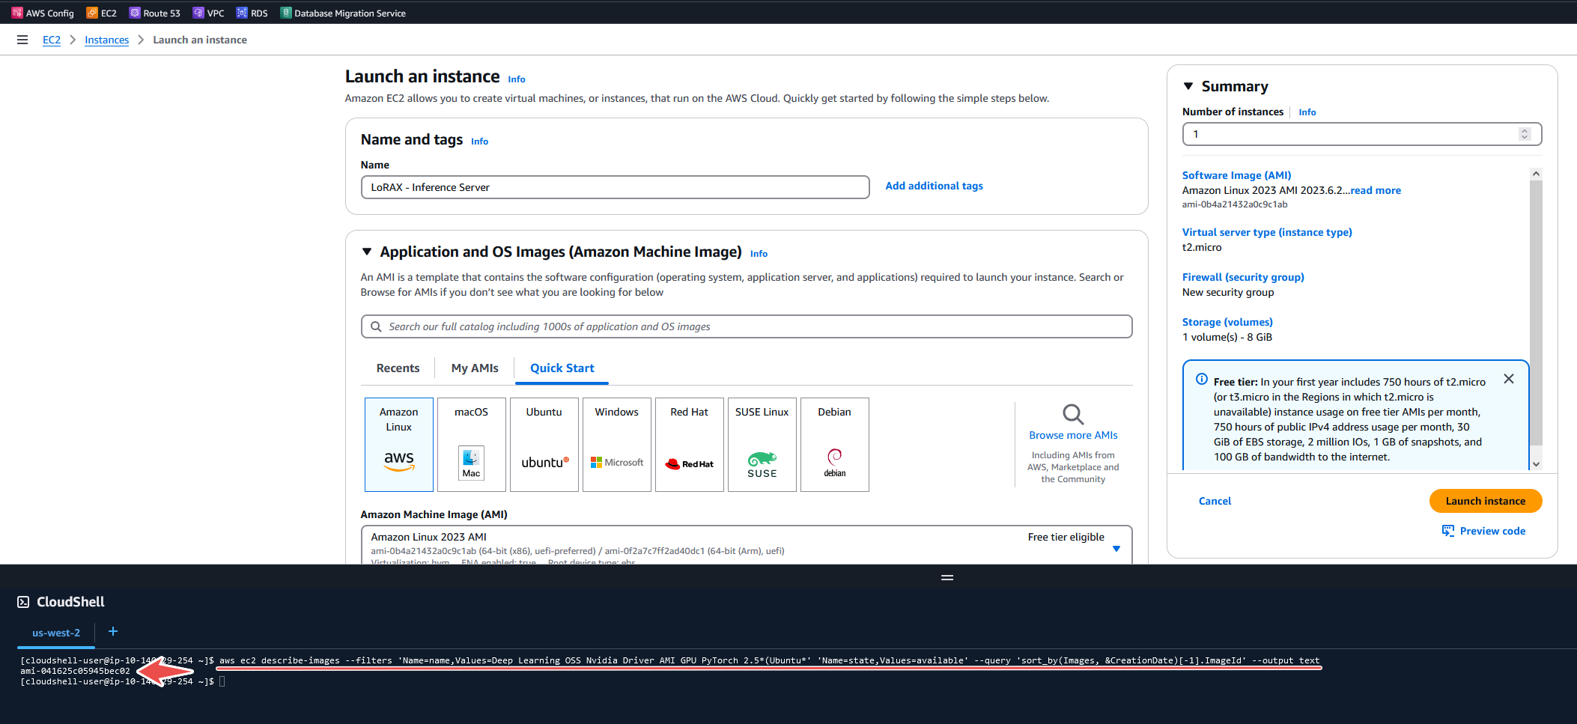
Task: Click the Browse more AMIs magnifier icon
Action: (x=1073, y=414)
